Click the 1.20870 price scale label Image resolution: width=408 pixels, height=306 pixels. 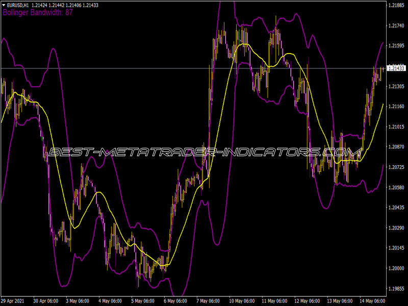(396, 147)
